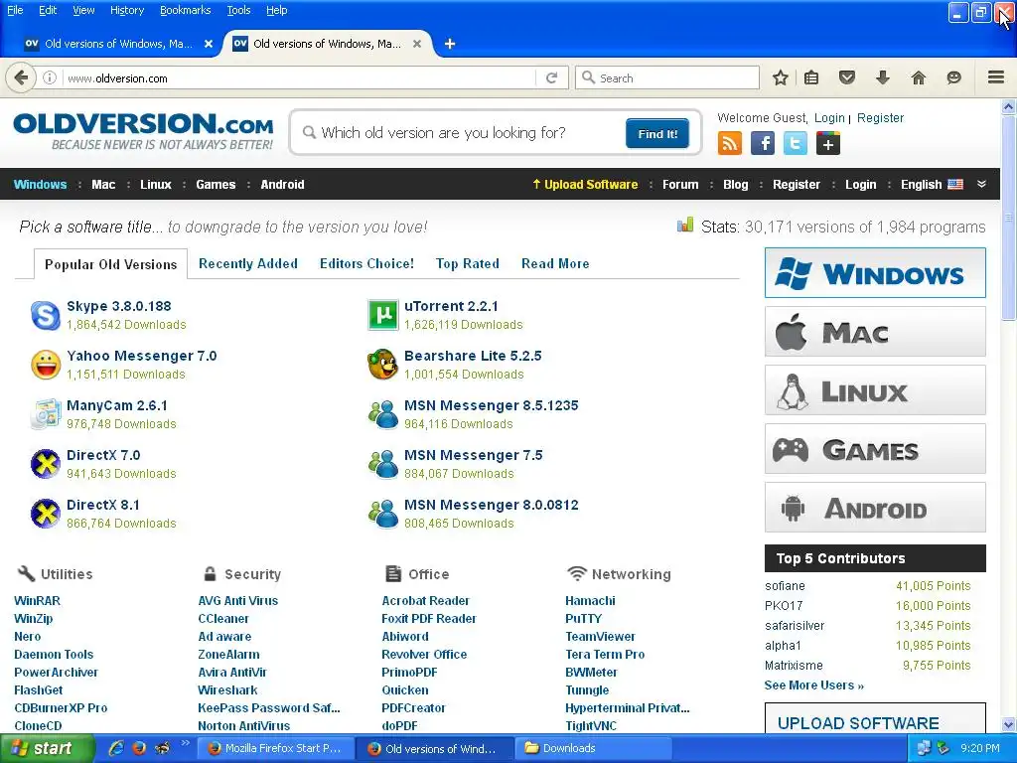Screen dimensions: 1017x763
Task: Open the Blog link in nav bar
Action: click(736, 184)
